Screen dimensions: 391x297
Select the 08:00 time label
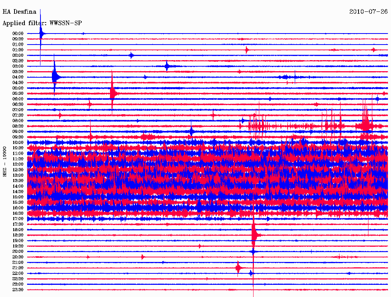pyautogui.click(x=18, y=121)
